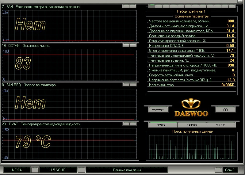Click the 'Данные получены.' status message
245x175 pixels.
pos(127,170)
